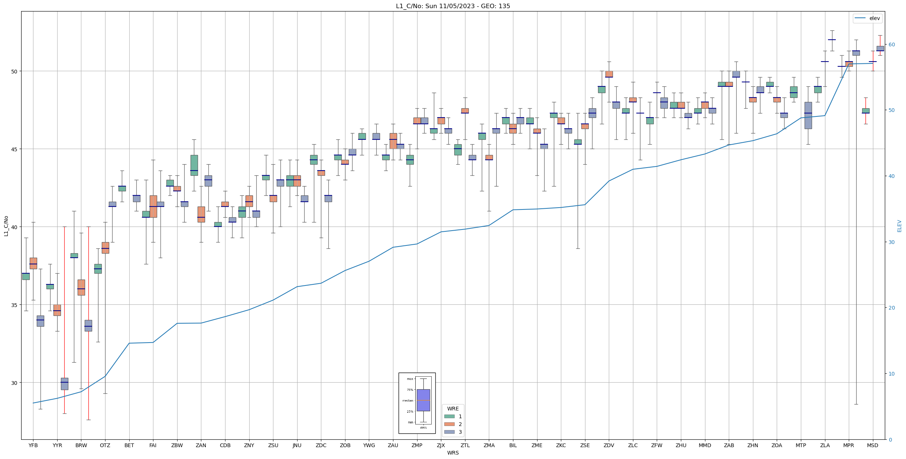906x459 pixels.
Task: Click the MTP x-axis label
Action: [x=801, y=445]
